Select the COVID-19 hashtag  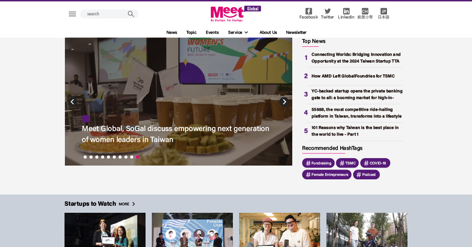tap(375, 163)
